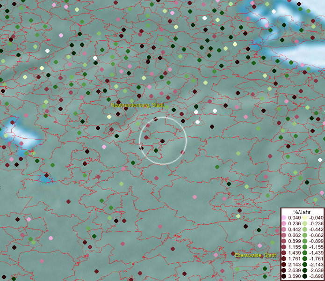
Task: Pick the green swatch for -0.662
Action: [305, 236]
